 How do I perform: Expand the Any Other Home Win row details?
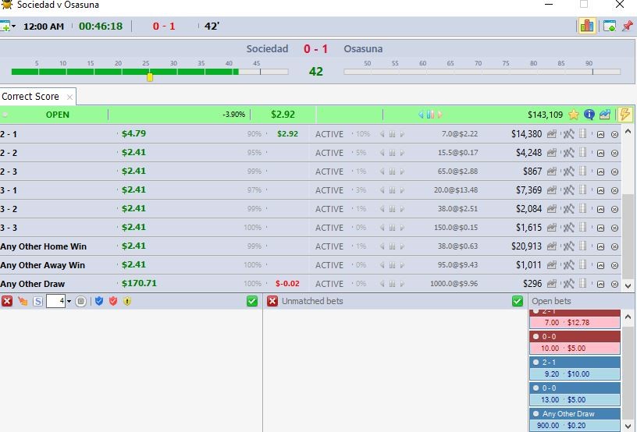[x=601, y=246]
